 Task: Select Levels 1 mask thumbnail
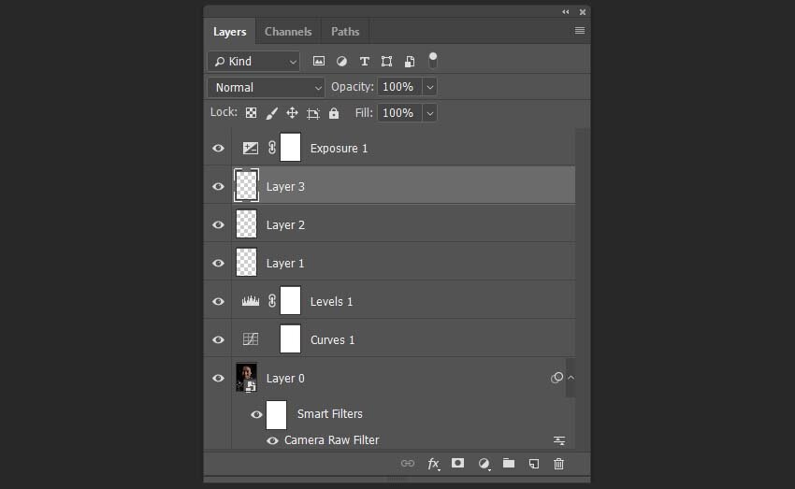(x=291, y=300)
